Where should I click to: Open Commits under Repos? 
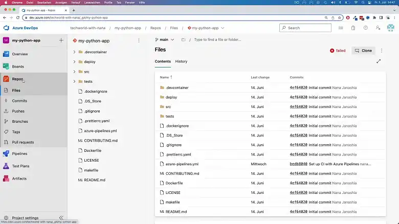click(19, 101)
